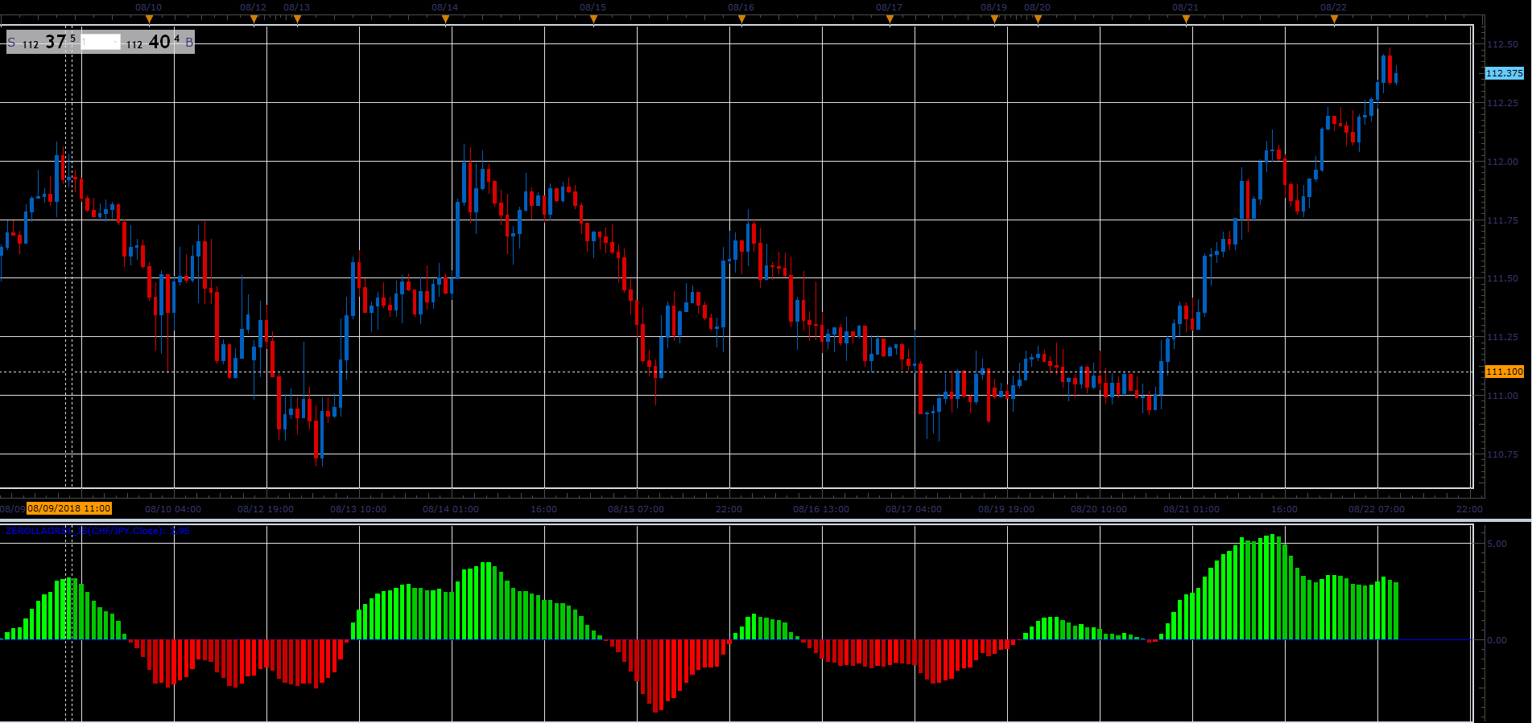Click the ZEROLLAGRSI_JS indicator label
Screen dimensions: 1532x723
coord(97,531)
